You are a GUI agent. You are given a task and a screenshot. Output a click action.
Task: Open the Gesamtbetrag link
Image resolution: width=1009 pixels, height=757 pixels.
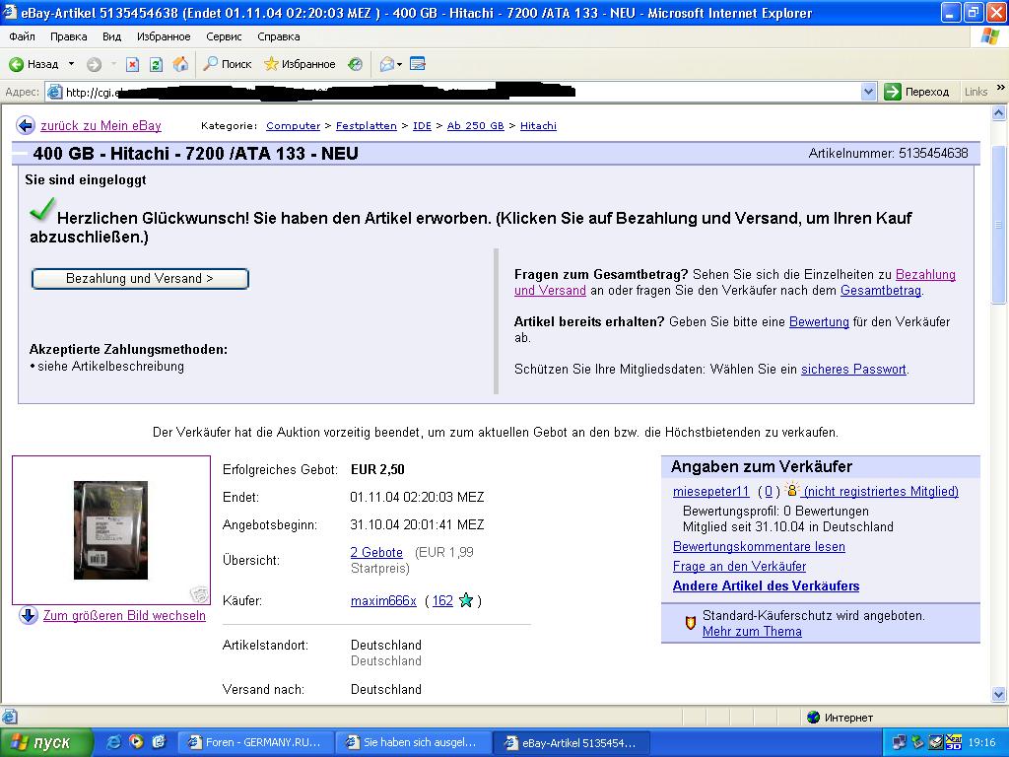pyautogui.click(x=881, y=291)
